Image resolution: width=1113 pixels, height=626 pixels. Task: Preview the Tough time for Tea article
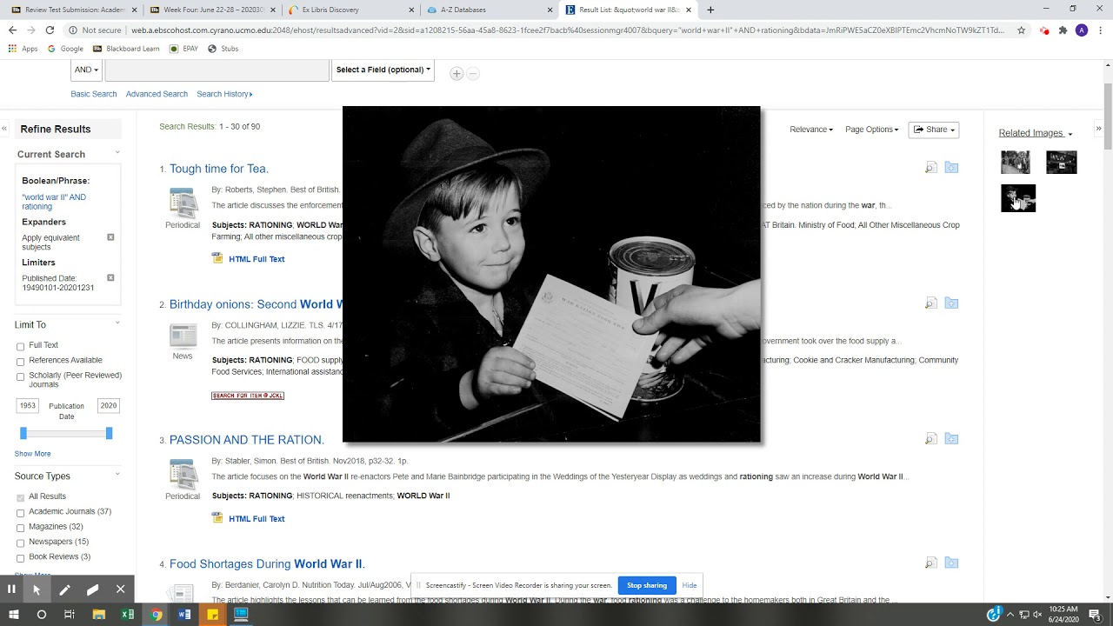click(931, 168)
